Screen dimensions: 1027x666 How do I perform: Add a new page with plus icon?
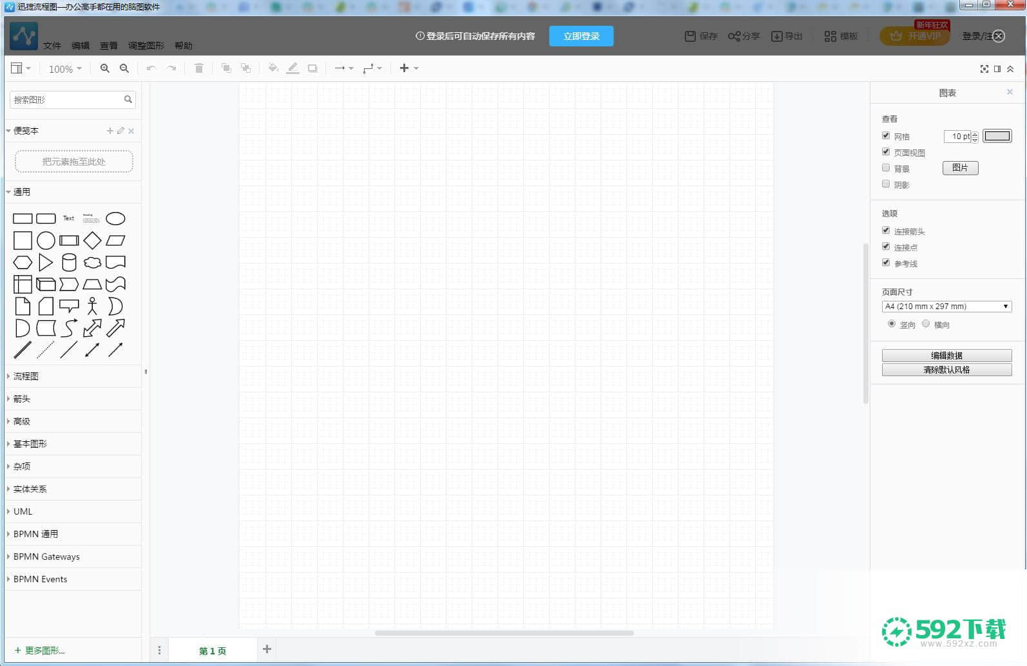point(267,649)
